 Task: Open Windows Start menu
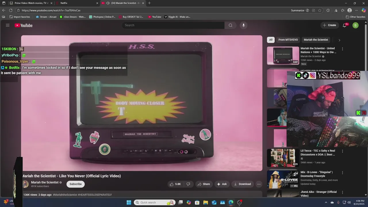coord(129,202)
